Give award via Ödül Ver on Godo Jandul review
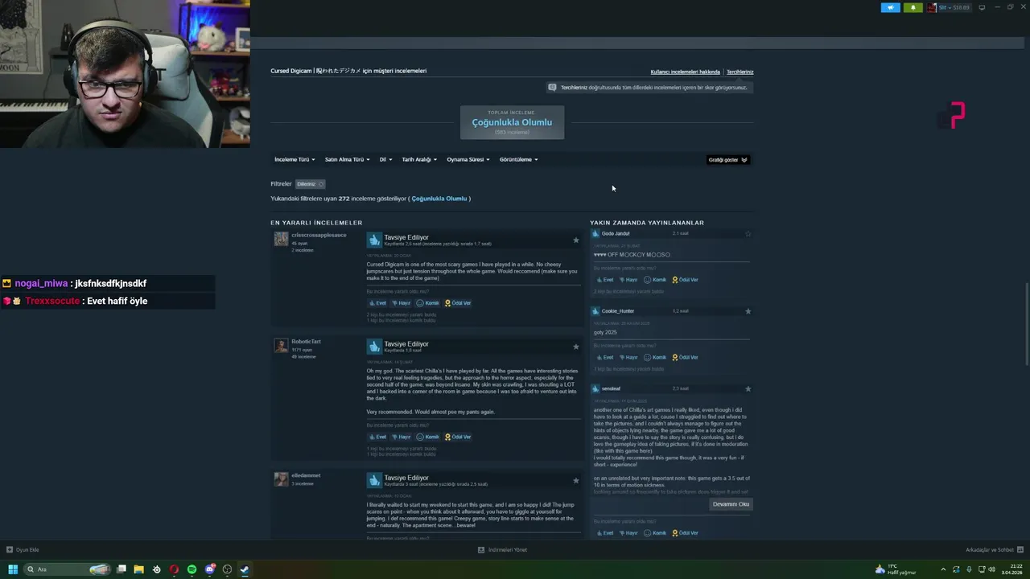The height and width of the screenshot is (579, 1030). pyautogui.click(x=685, y=280)
